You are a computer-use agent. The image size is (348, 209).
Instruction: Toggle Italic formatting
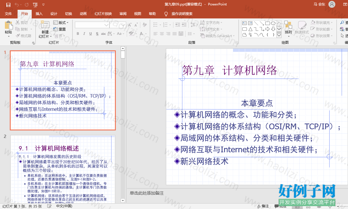click(84, 34)
